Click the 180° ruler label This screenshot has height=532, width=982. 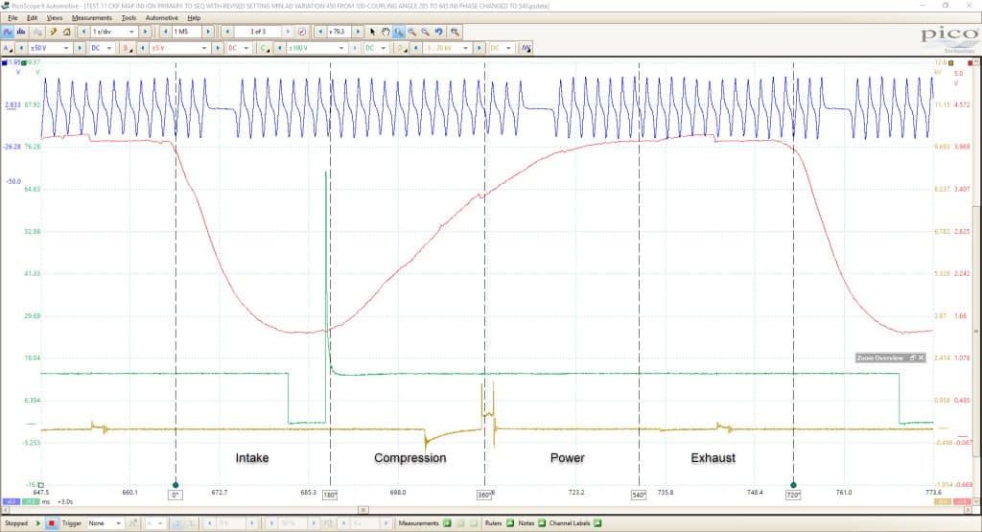pos(330,495)
